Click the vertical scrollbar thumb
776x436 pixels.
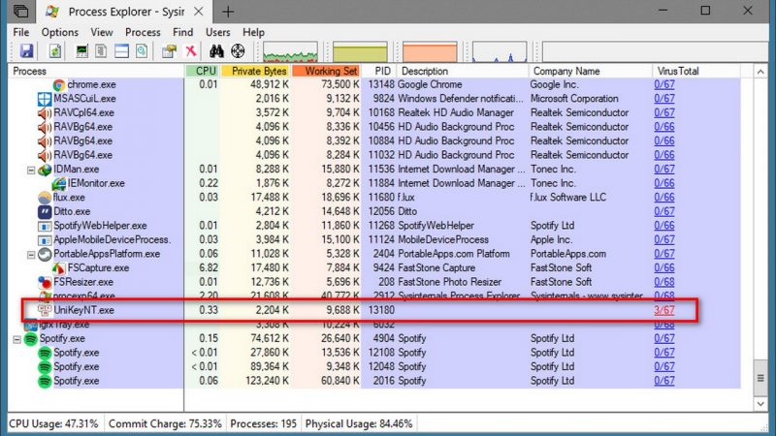point(760,378)
